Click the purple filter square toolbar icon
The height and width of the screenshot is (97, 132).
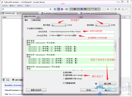[x=82, y=9]
